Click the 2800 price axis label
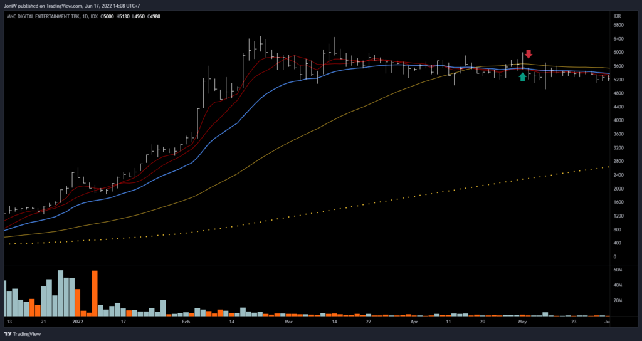Image resolution: width=642 pixels, height=341 pixels. pos(619,161)
